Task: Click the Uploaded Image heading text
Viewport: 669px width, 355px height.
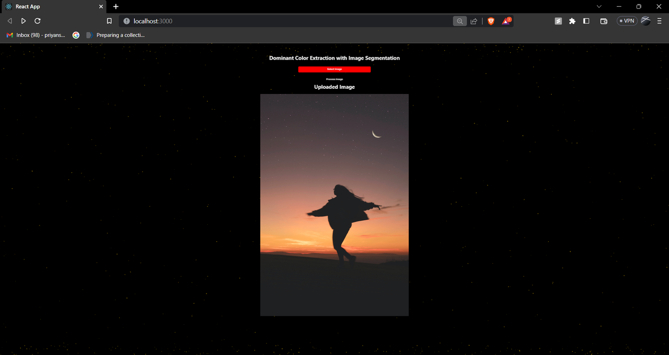Action: [334, 87]
